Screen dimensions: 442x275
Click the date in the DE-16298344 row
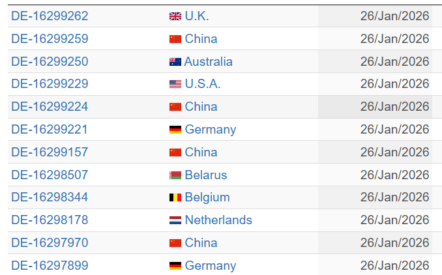pyautogui.click(x=394, y=197)
